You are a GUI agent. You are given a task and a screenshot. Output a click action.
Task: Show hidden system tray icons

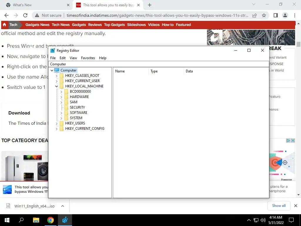click(249, 220)
